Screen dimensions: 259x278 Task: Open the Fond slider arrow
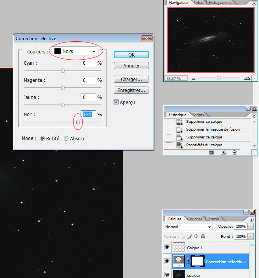click(250, 236)
